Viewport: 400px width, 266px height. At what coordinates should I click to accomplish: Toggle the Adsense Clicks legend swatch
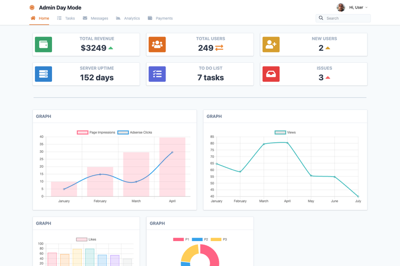click(x=123, y=132)
